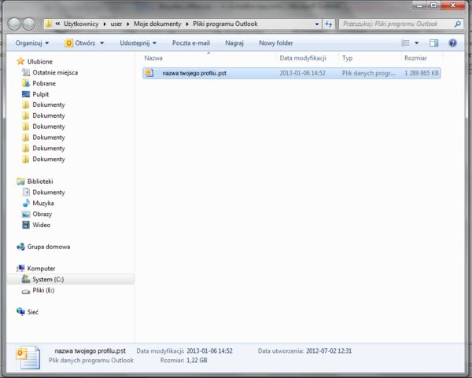
Task: Toggle the preview pane icon
Action: pos(433,43)
